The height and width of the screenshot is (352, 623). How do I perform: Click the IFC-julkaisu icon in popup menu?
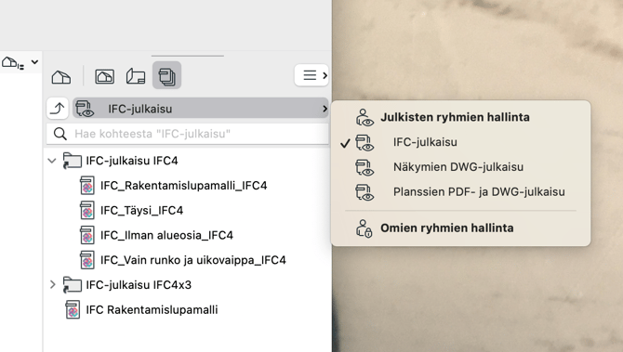(365, 142)
